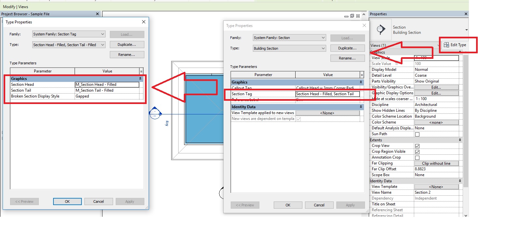Close the Project Browser panel

tap(97, 14)
